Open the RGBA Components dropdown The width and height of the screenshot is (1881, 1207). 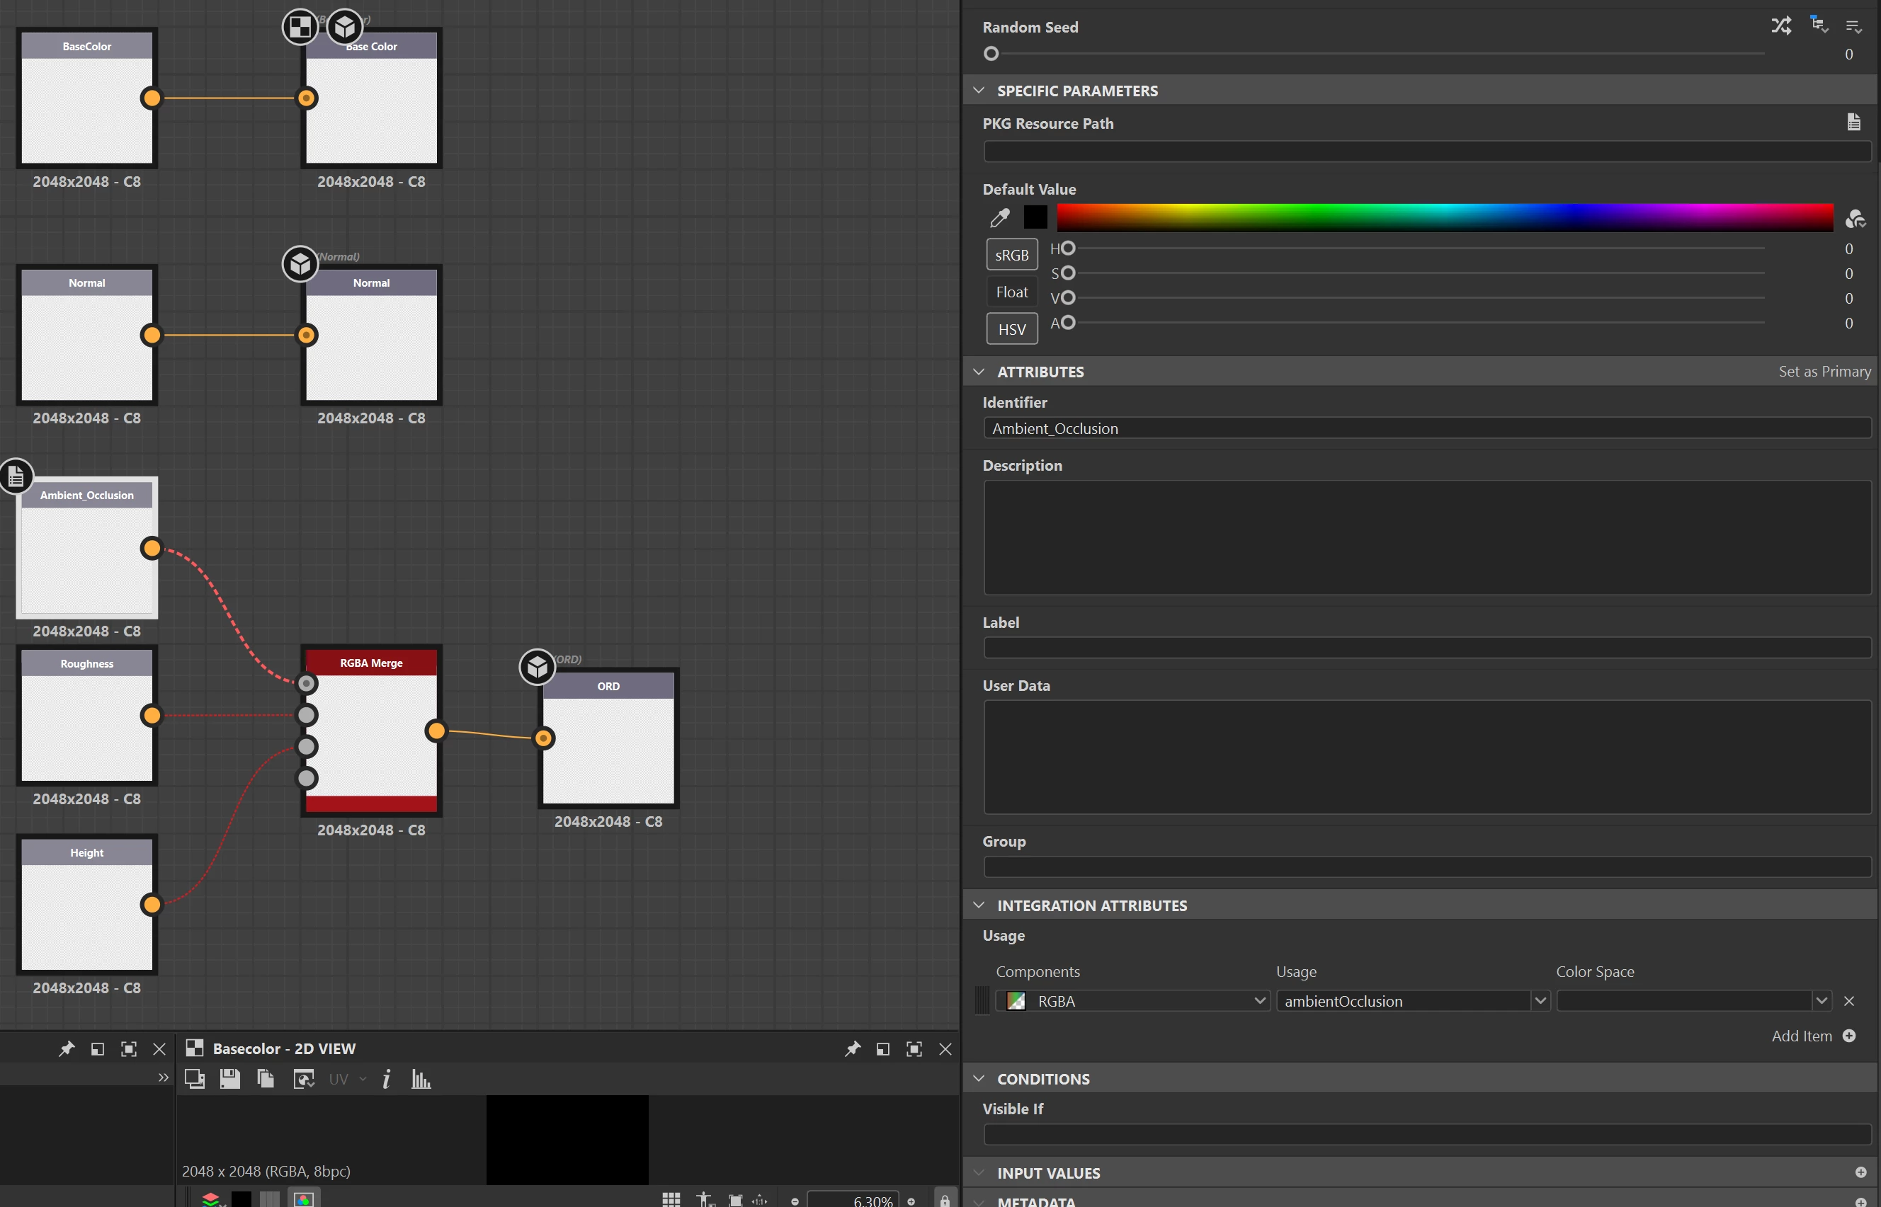coord(1259,1001)
